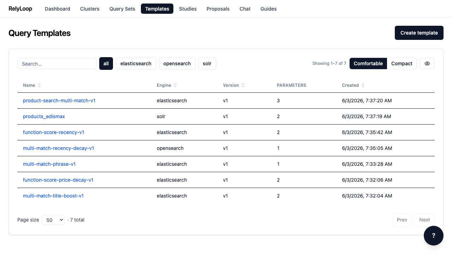The image size is (452, 254).
Task: Click 'Showing 1–7 of 7' text
Action: 329,64
